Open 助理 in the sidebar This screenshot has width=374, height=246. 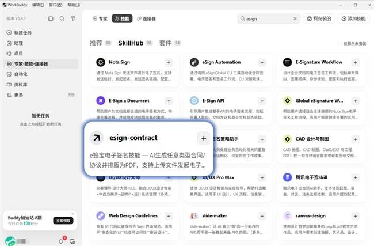tap(40, 43)
